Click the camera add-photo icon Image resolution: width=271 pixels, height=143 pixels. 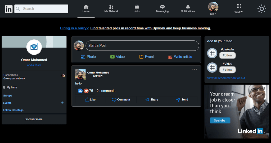(34, 47)
